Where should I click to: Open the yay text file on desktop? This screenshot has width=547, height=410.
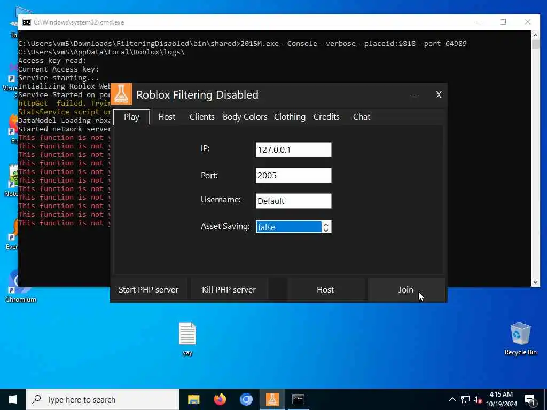[x=187, y=339]
